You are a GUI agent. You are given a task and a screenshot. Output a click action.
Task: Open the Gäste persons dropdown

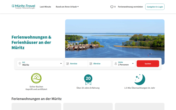[124, 64]
